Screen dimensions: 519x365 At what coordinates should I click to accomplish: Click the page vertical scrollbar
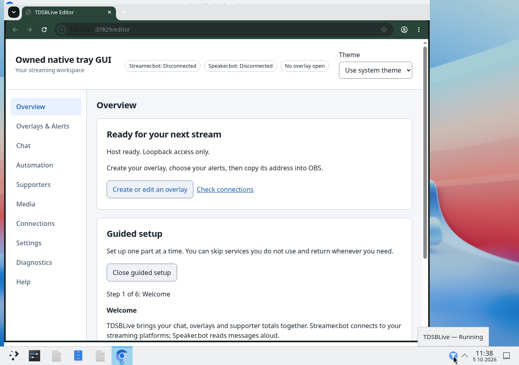[425, 152]
